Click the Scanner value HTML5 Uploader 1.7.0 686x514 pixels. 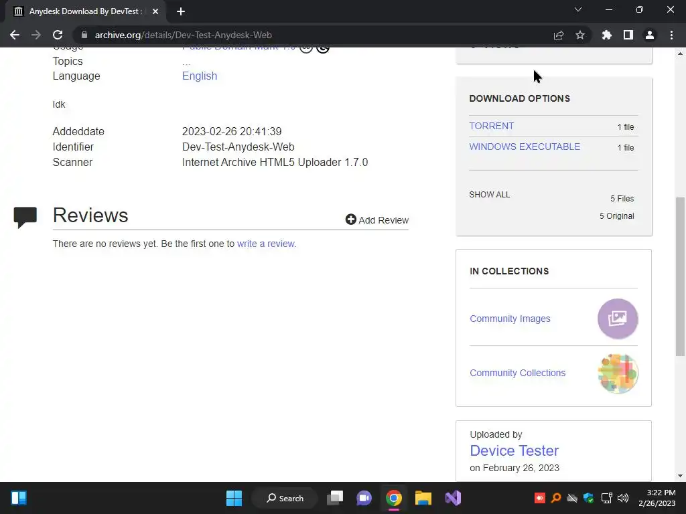click(x=275, y=162)
